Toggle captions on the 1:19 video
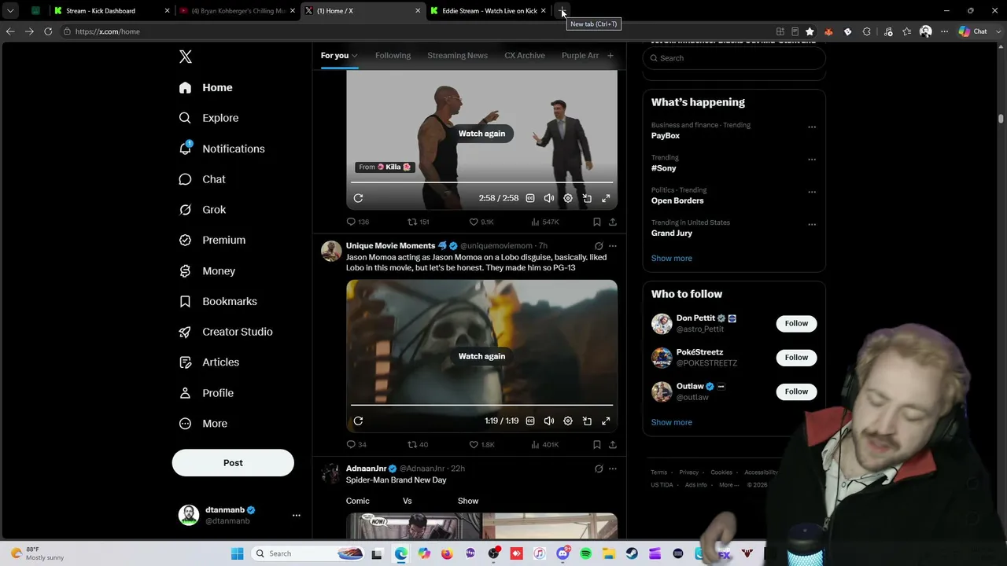 point(530,421)
